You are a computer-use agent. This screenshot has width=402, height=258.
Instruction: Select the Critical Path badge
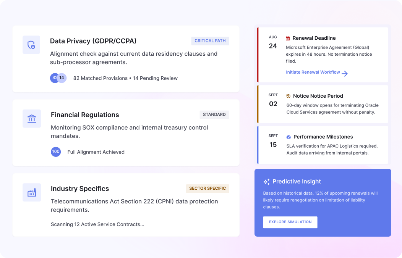click(x=210, y=41)
